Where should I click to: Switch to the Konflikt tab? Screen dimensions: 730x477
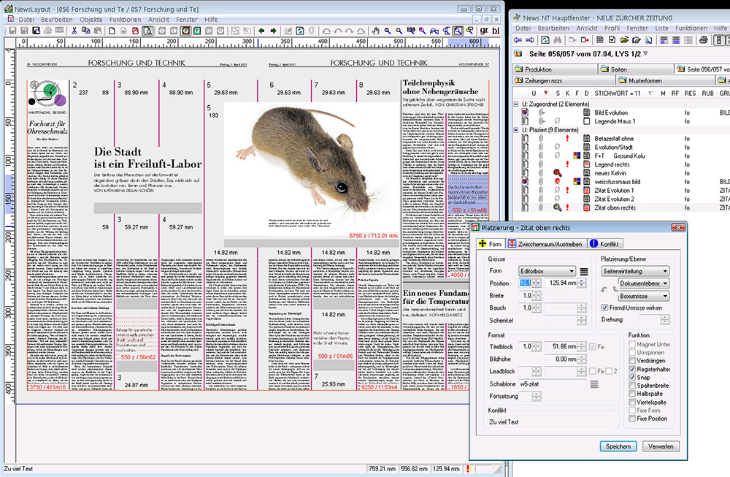tap(604, 244)
